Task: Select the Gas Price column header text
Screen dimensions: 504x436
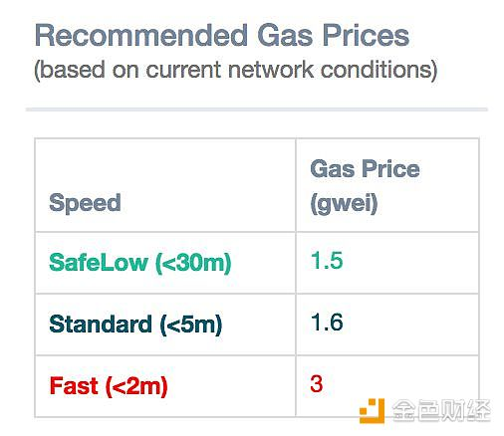Action: coord(365,169)
